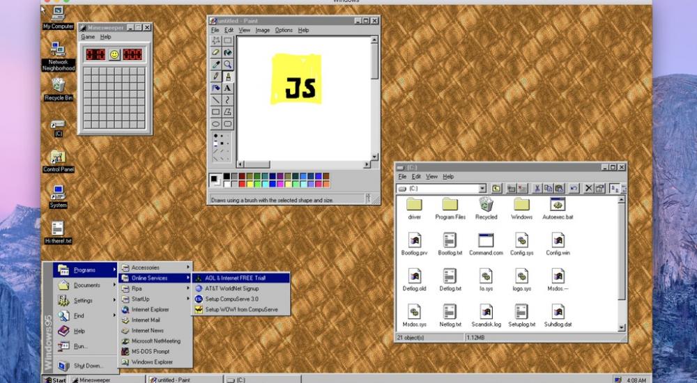Click the Undo icon in C: window toolbar
Screen dimensions: 697x383
pyautogui.click(x=574, y=189)
